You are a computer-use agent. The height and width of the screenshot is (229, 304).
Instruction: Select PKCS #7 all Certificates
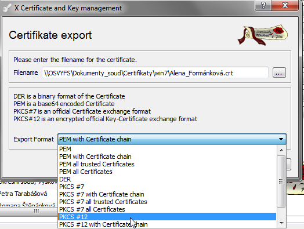[x=167, y=209]
